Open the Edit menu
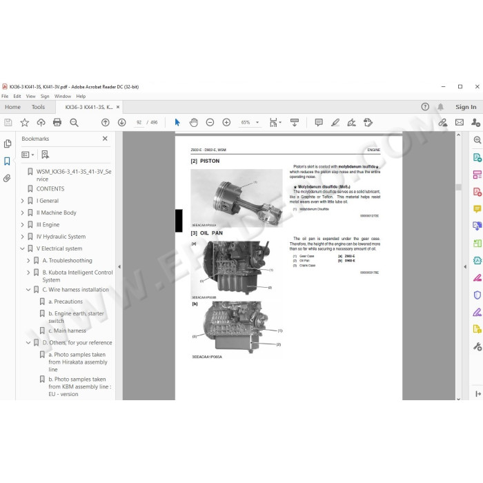Image resolution: width=483 pixels, height=483 pixels. [x=17, y=97]
